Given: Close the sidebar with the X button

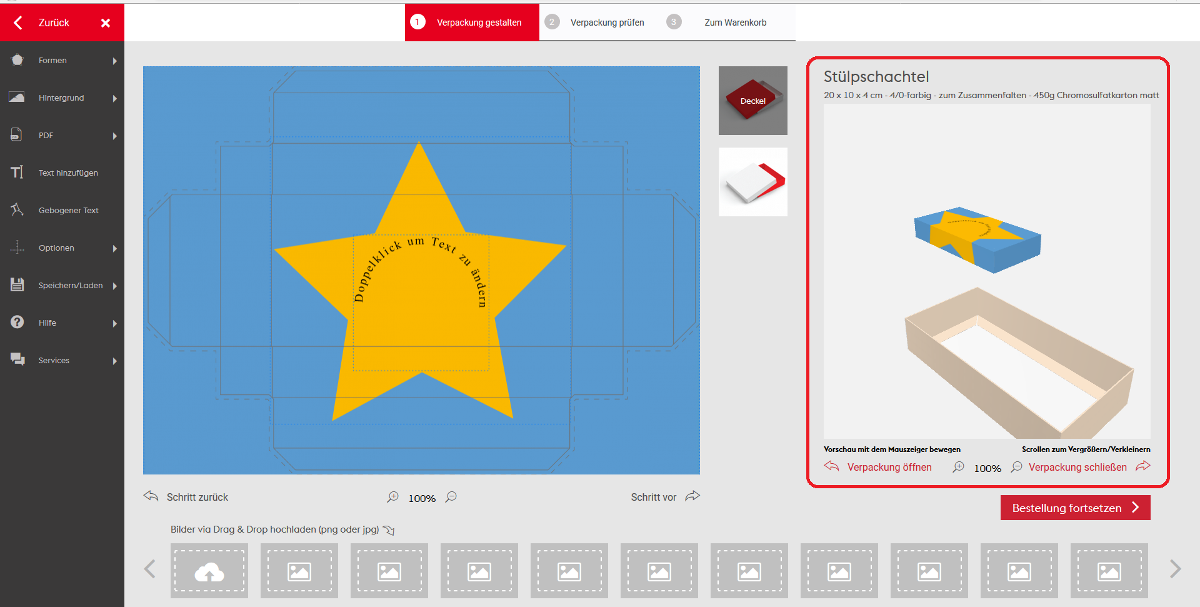Looking at the screenshot, I should coord(106,23).
